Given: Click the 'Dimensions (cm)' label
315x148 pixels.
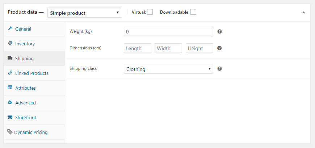Looking at the screenshot, I should tap(85, 48).
